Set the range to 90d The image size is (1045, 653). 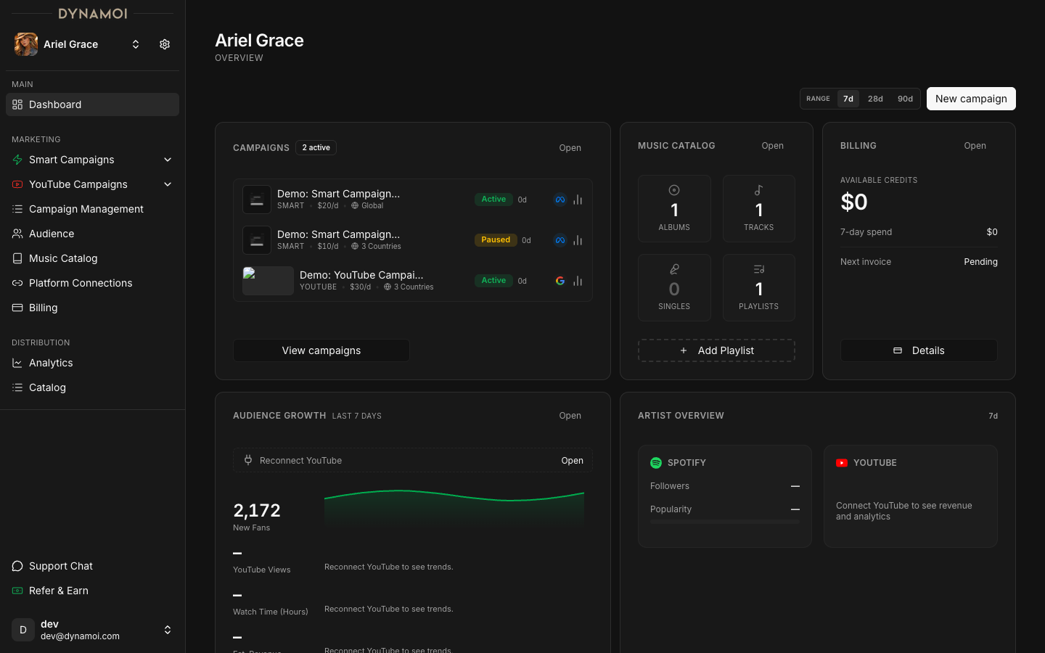point(905,99)
